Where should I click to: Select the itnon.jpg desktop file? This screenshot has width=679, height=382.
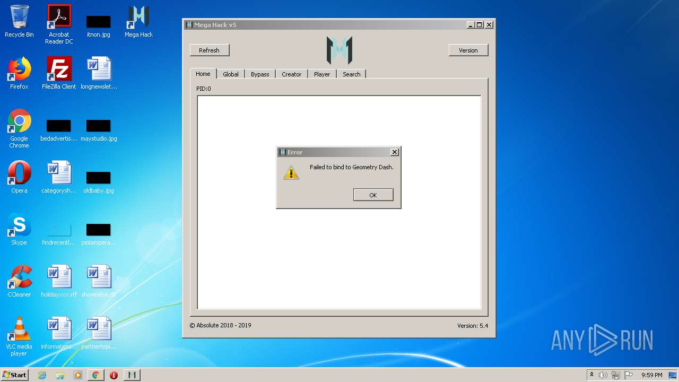[x=99, y=25]
